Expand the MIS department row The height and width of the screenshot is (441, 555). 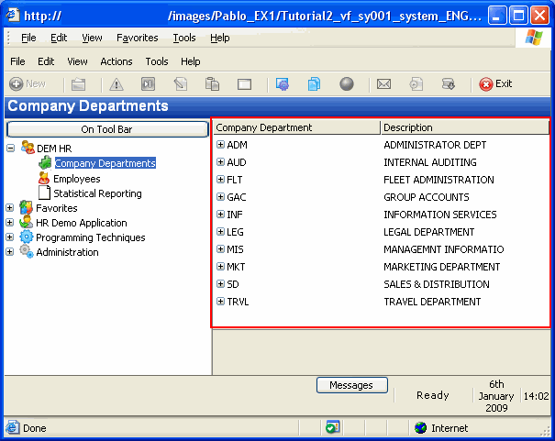point(220,249)
